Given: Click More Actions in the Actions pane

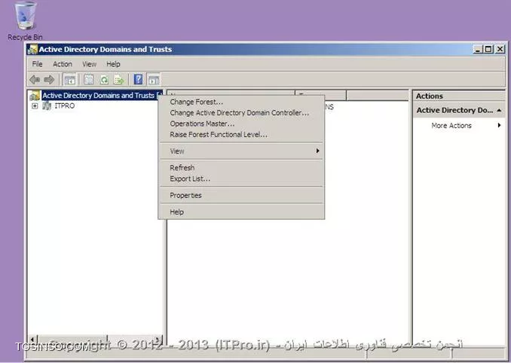Looking at the screenshot, I should pyautogui.click(x=451, y=125).
